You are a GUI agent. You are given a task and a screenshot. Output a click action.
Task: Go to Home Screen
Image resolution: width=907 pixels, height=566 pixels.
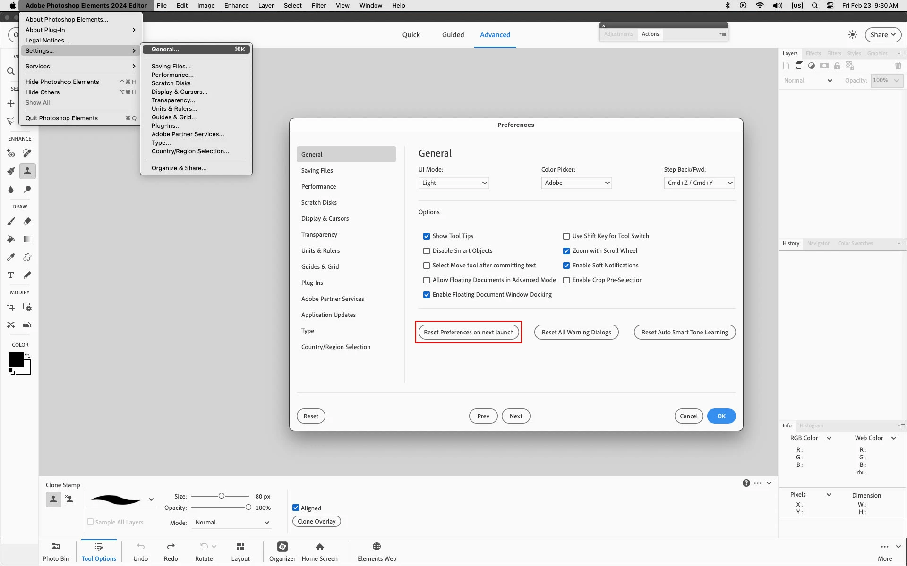click(x=319, y=551)
